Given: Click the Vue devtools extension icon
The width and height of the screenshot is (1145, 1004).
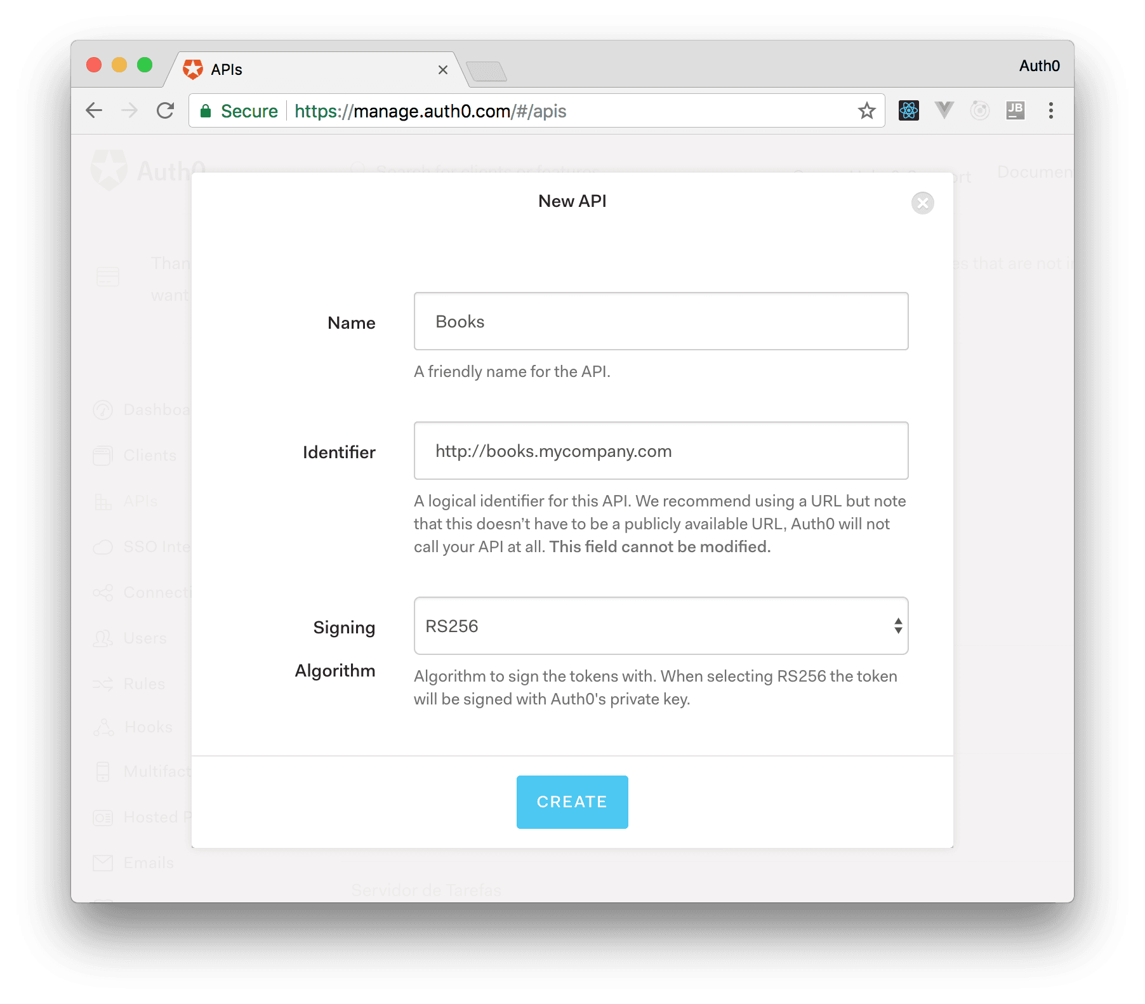Looking at the screenshot, I should [x=944, y=110].
